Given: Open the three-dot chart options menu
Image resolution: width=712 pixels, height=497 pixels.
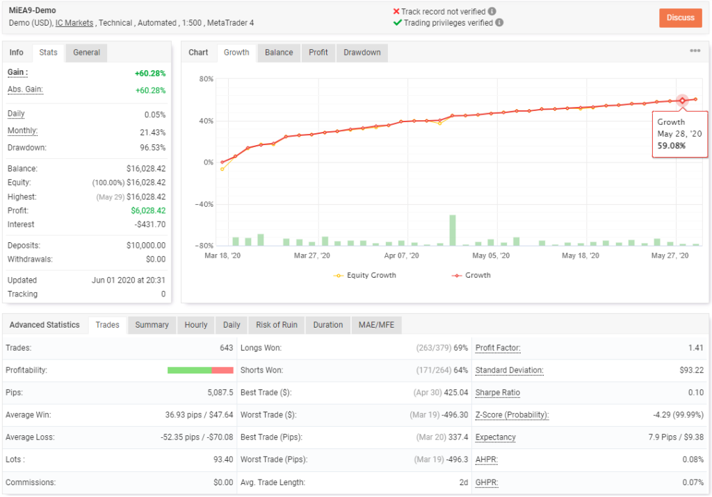Looking at the screenshot, I should 695,51.
